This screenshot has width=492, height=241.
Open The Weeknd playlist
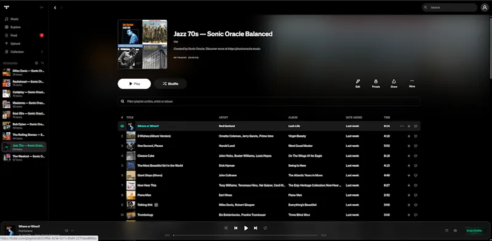(24, 158)
